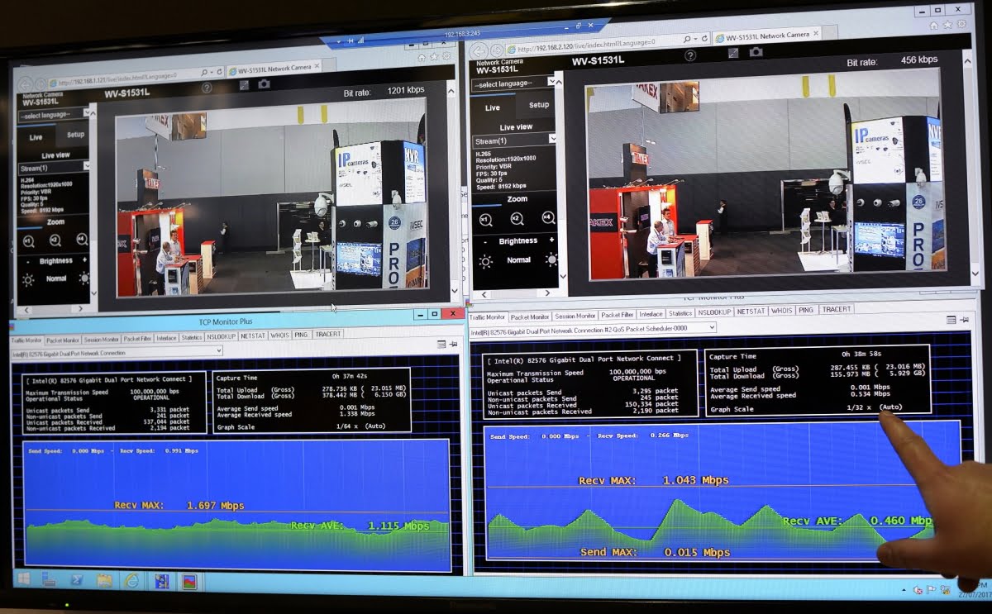Viewport: 992px width, 614px height.
Task: Click the snapshot camera icon in the right camera window
Action: pyautogui.click(x=756, y=52)
